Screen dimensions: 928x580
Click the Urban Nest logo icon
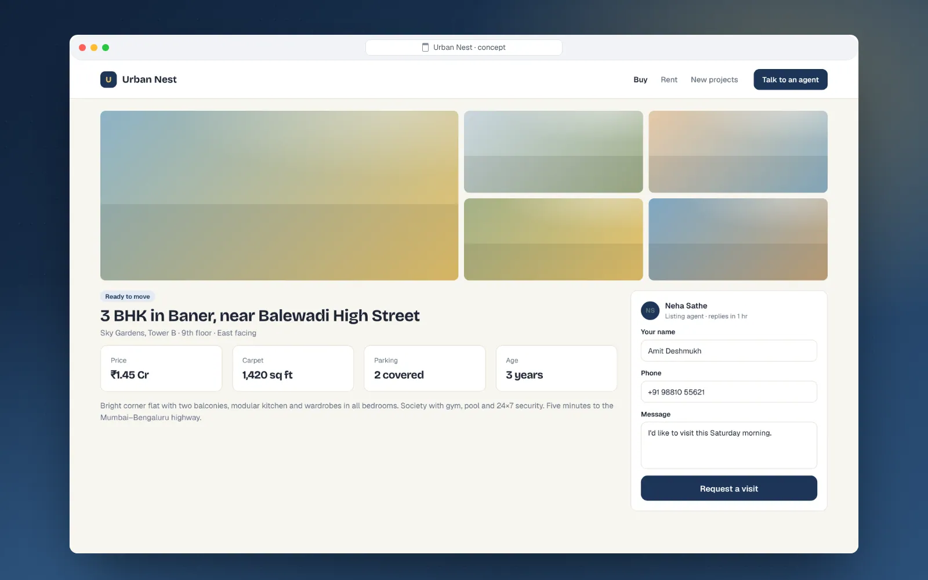[108, 79]
